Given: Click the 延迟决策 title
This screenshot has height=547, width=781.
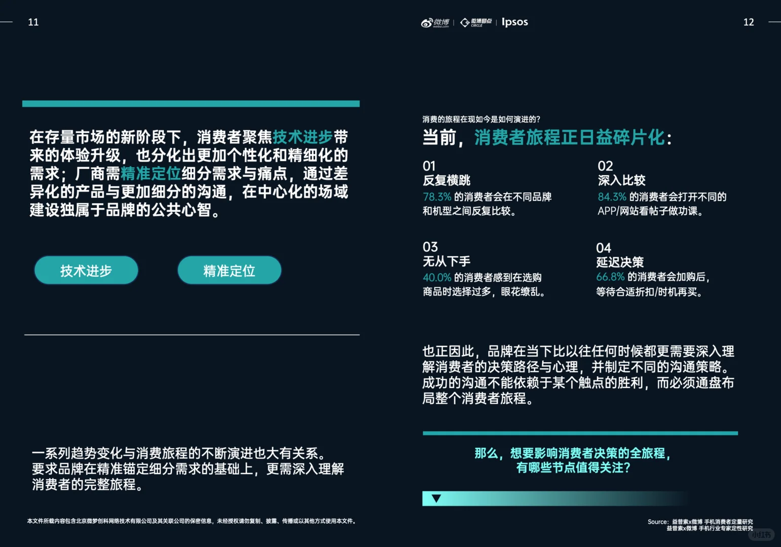Looking at the screenshot, I should pos(620,262).
